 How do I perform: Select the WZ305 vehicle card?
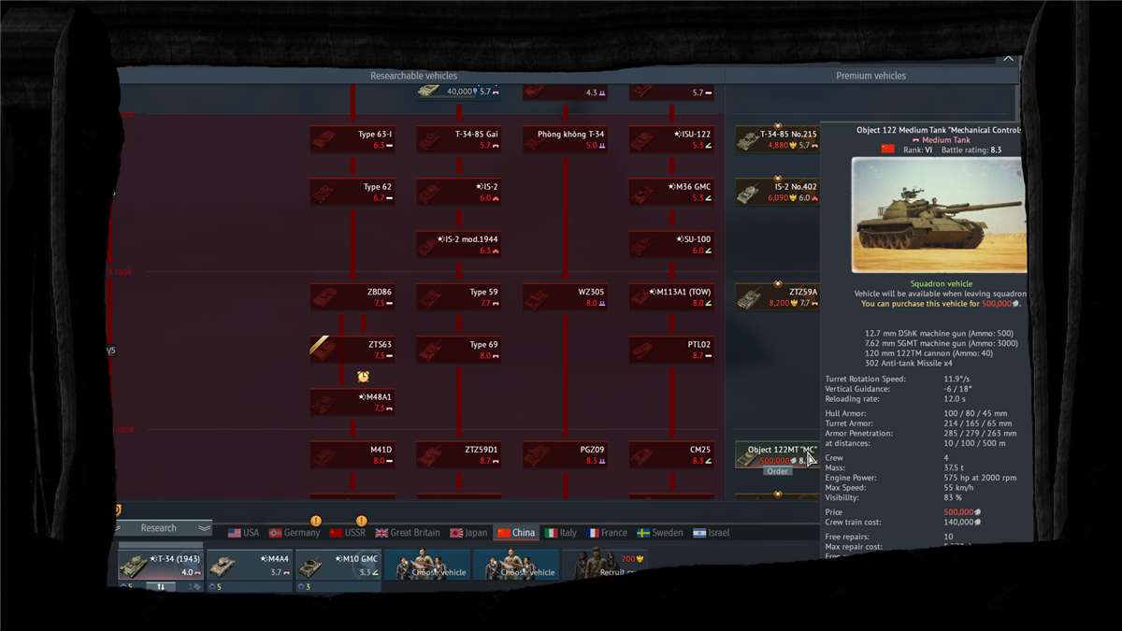click(566, 297)
